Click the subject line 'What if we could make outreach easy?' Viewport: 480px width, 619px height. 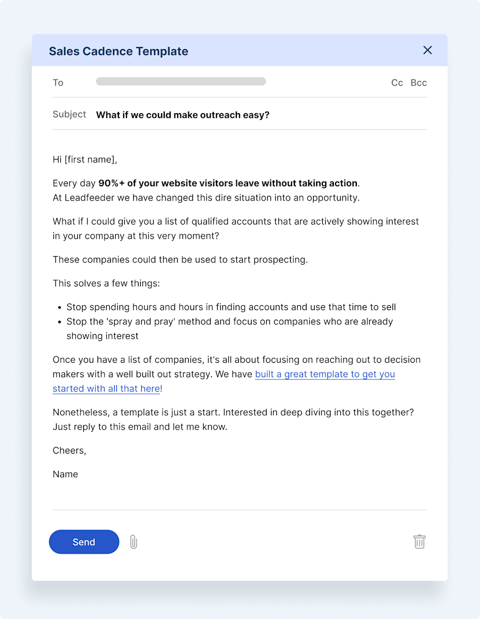[182, 115]
